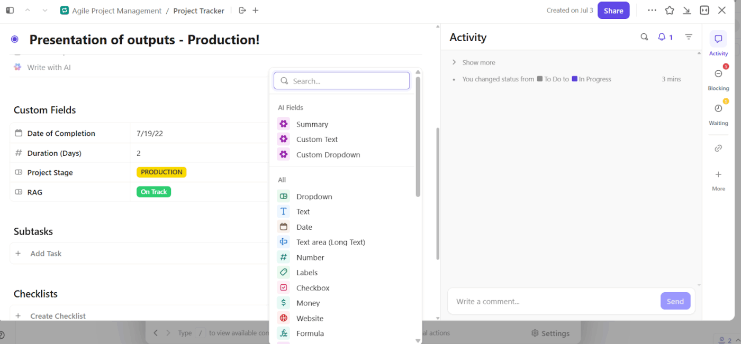The height and width of the screenshot is (344, 741).
Task: Click Project Tracker breadcrumb link
Action: point(198,11)
